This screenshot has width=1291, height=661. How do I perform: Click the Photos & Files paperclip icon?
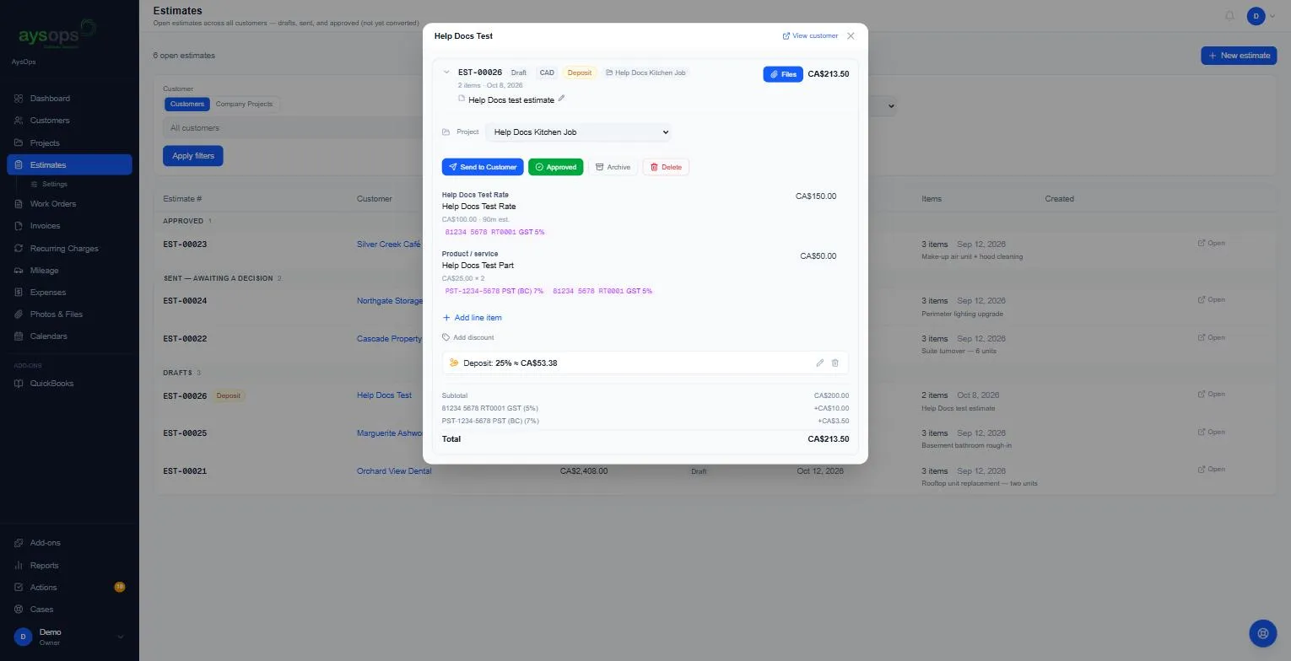click(x=19, y=314)
